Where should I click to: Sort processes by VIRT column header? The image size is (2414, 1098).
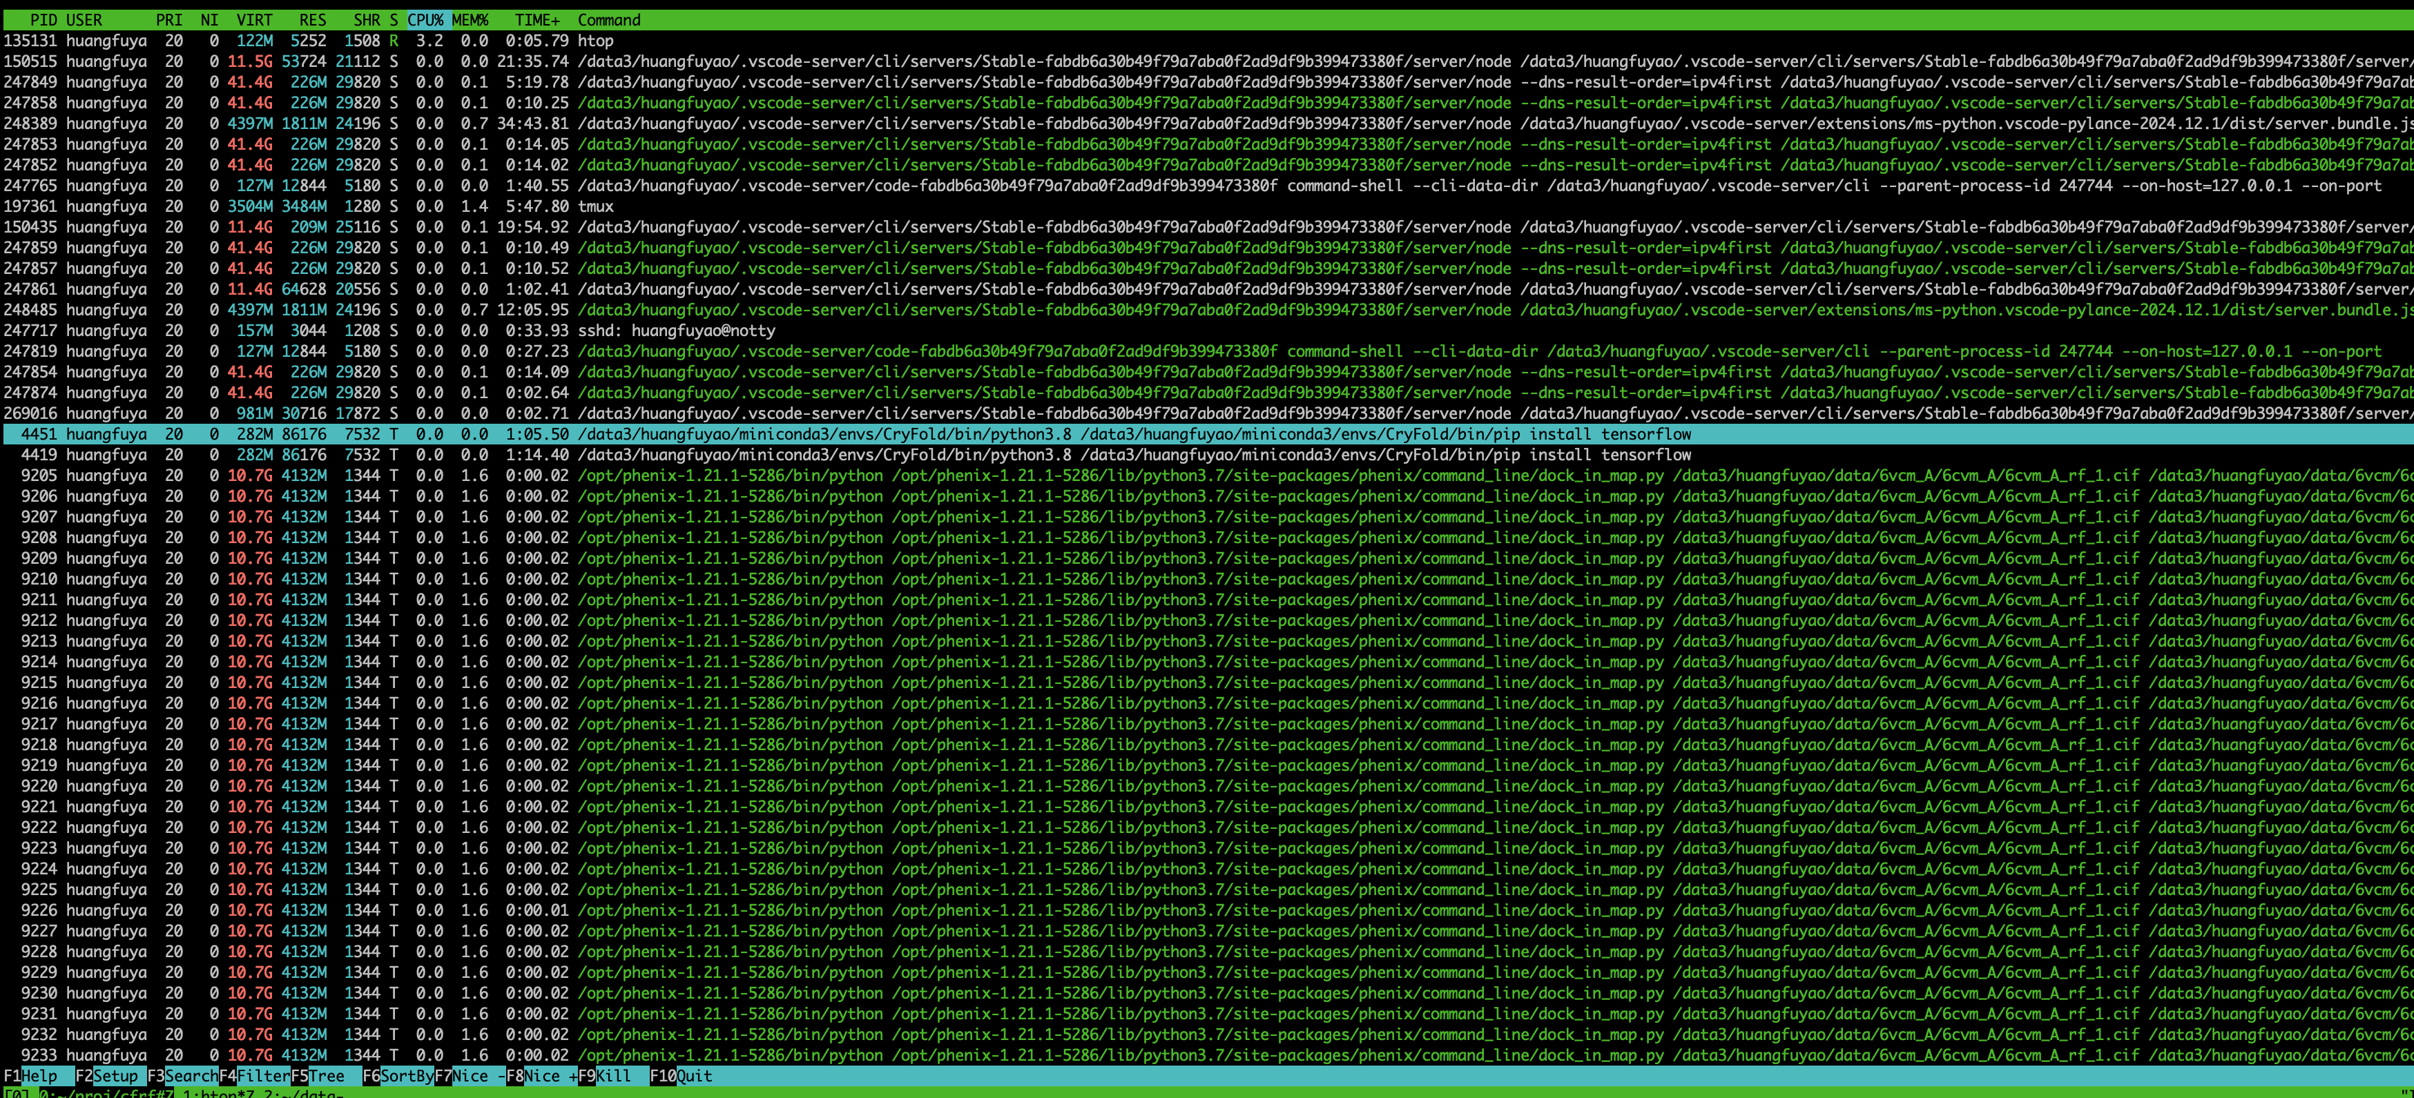[x=254, y=20]
